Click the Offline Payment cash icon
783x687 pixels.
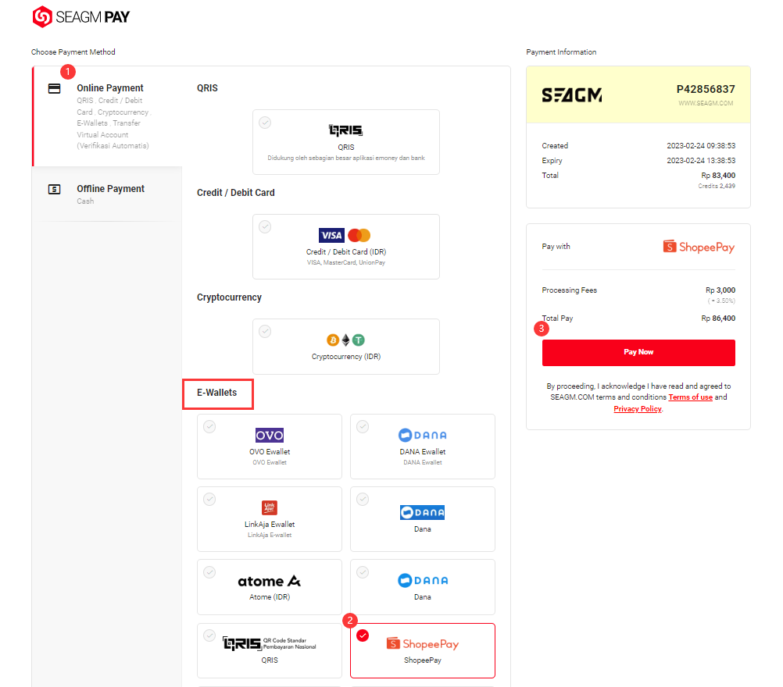[54, 190]
